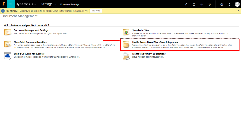Click "Set up intelligent document suggestions" description
Viewport: 241px width, 114px height.
[148, 57]
